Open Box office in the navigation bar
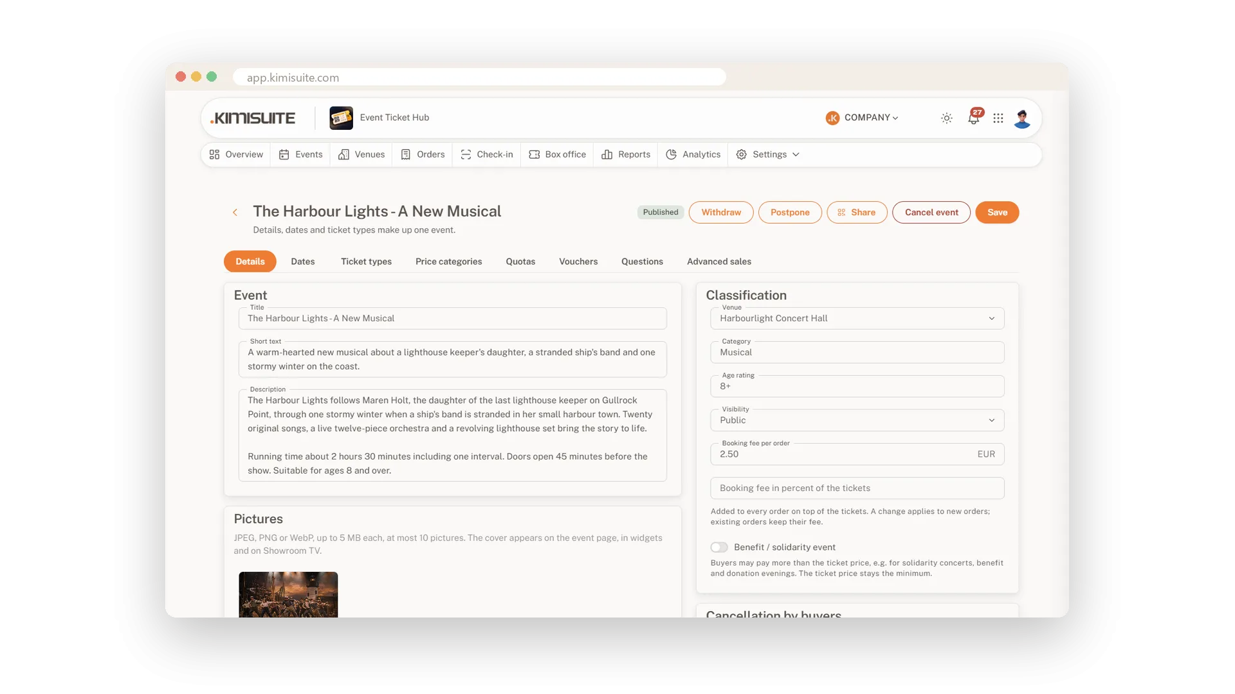The width and height of the screenshot is (1235, 694). click(557, 155)
